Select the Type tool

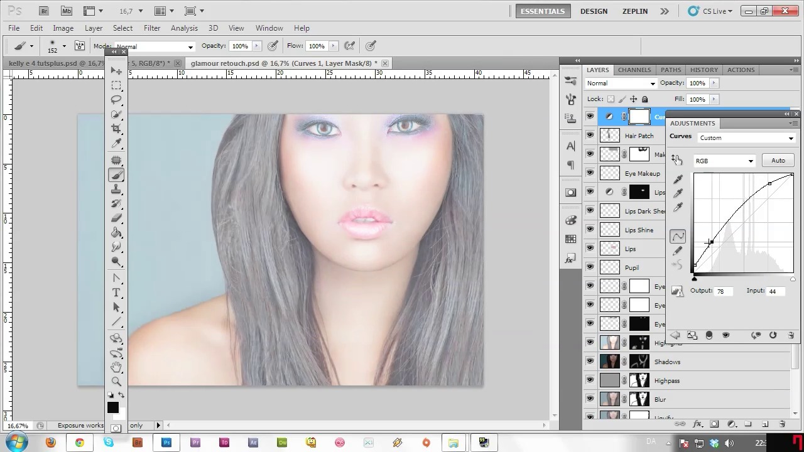click(116, 293)
